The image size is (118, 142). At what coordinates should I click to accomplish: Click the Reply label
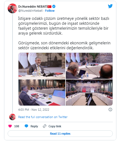click(34, 126)
